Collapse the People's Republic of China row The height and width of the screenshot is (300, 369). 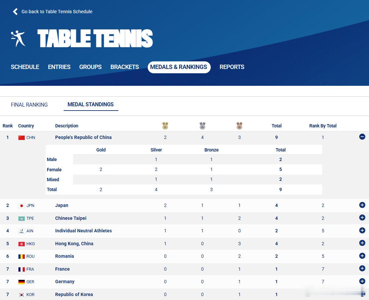tap(362, 137)
